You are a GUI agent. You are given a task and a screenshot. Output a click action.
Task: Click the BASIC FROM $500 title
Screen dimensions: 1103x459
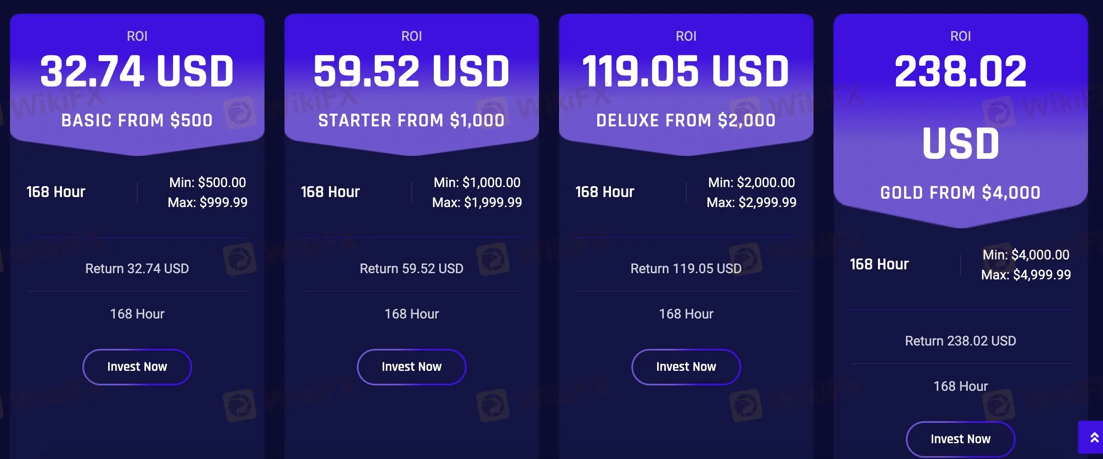[x=137, y=121]
